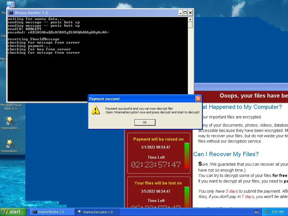Click scroll-up arrow in Wanna Monitor console
This screenshot has height=216, width=288.
tap(190, 19)
